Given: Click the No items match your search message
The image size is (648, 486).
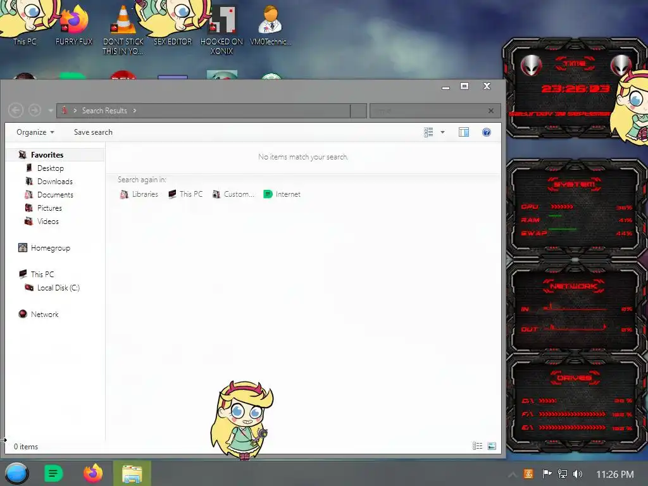Looking at the screenshot, I should [x=303, y=157].
